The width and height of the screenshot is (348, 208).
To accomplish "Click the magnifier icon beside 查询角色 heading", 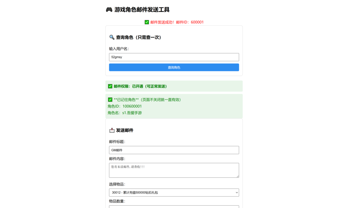I will click(112, 37).
